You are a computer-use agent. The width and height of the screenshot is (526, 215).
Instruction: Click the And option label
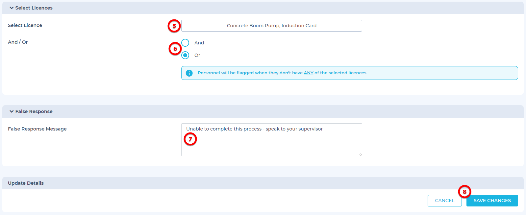click(199, 43)
